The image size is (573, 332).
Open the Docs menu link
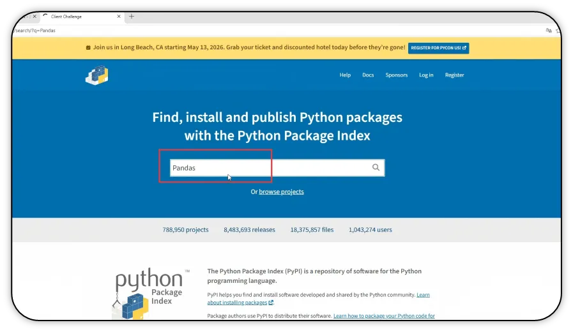pos(368,75)
